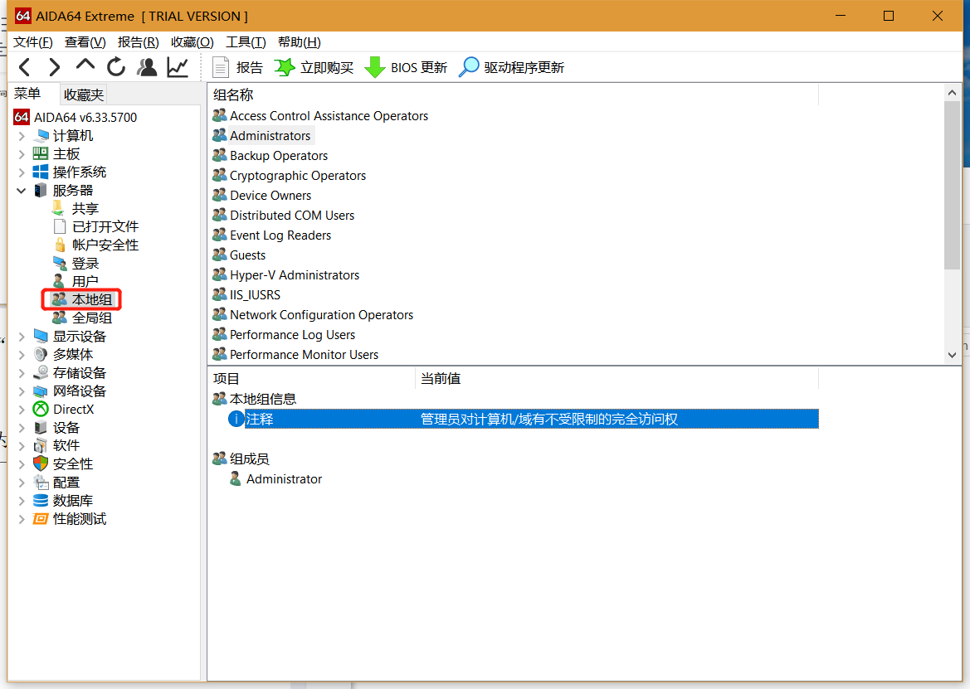Open the 文件(F) menu
The height and width of the screenshot is (689, 970).
pyautogui.click(x=33, y=42)
